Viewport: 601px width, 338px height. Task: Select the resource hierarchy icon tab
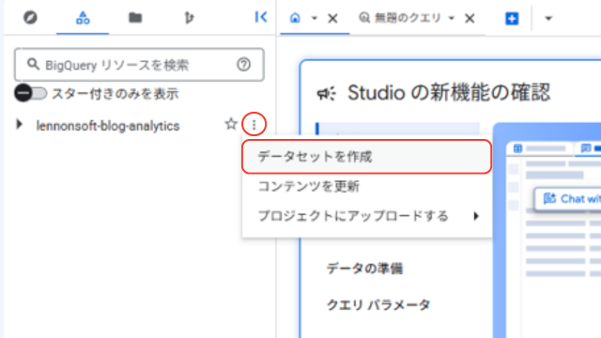pos(83,18)
